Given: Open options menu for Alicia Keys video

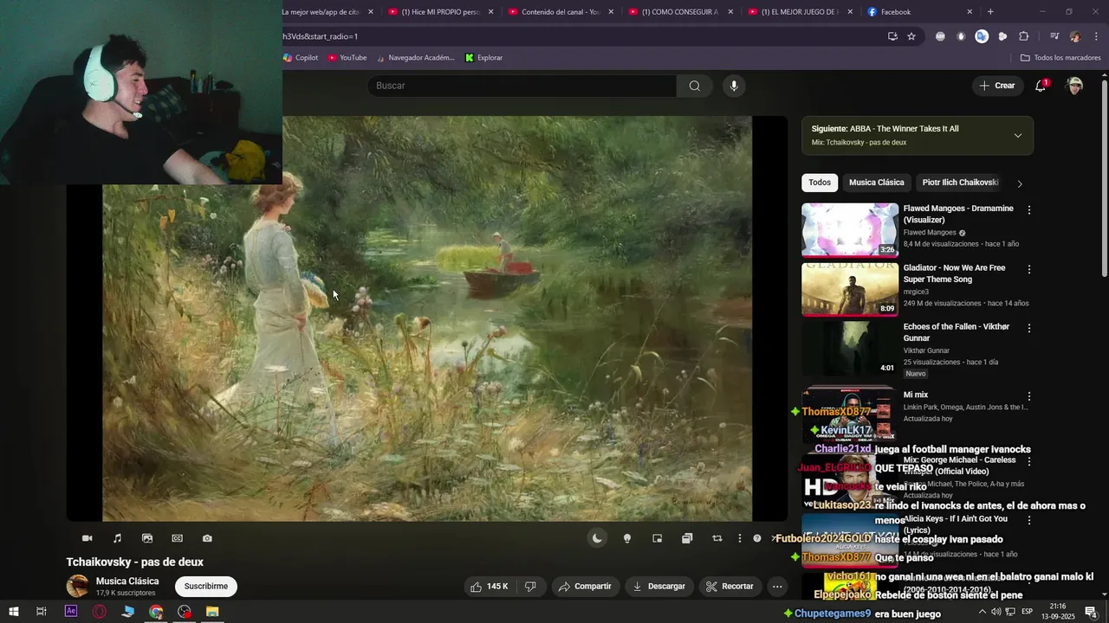Looking at the screenshot, I should pyautogui.click(x=1029, y=521).
